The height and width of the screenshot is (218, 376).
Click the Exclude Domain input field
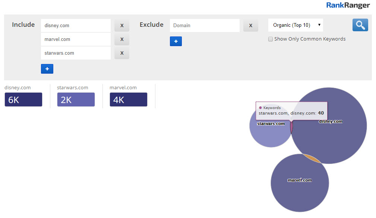[204, 26]
